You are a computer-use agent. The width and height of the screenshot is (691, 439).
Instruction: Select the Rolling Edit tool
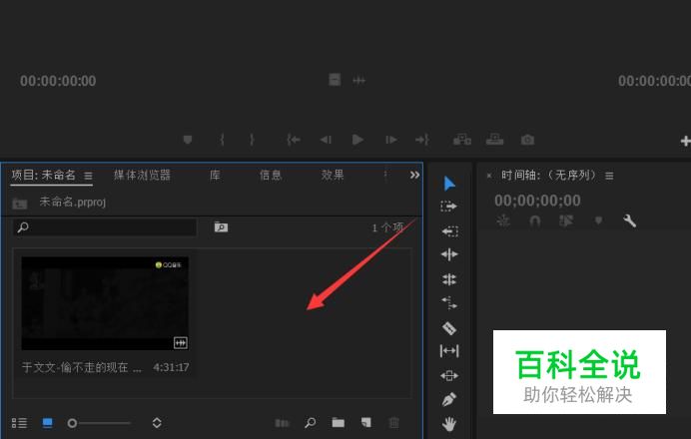449,279
